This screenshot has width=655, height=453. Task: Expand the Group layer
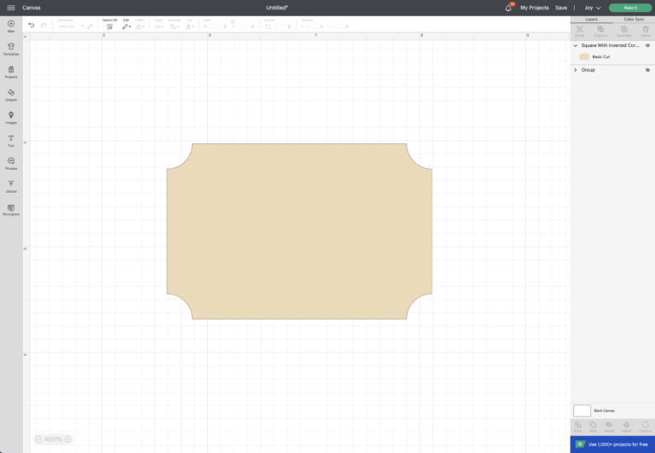pyautogui.click(x=576, y=70)
